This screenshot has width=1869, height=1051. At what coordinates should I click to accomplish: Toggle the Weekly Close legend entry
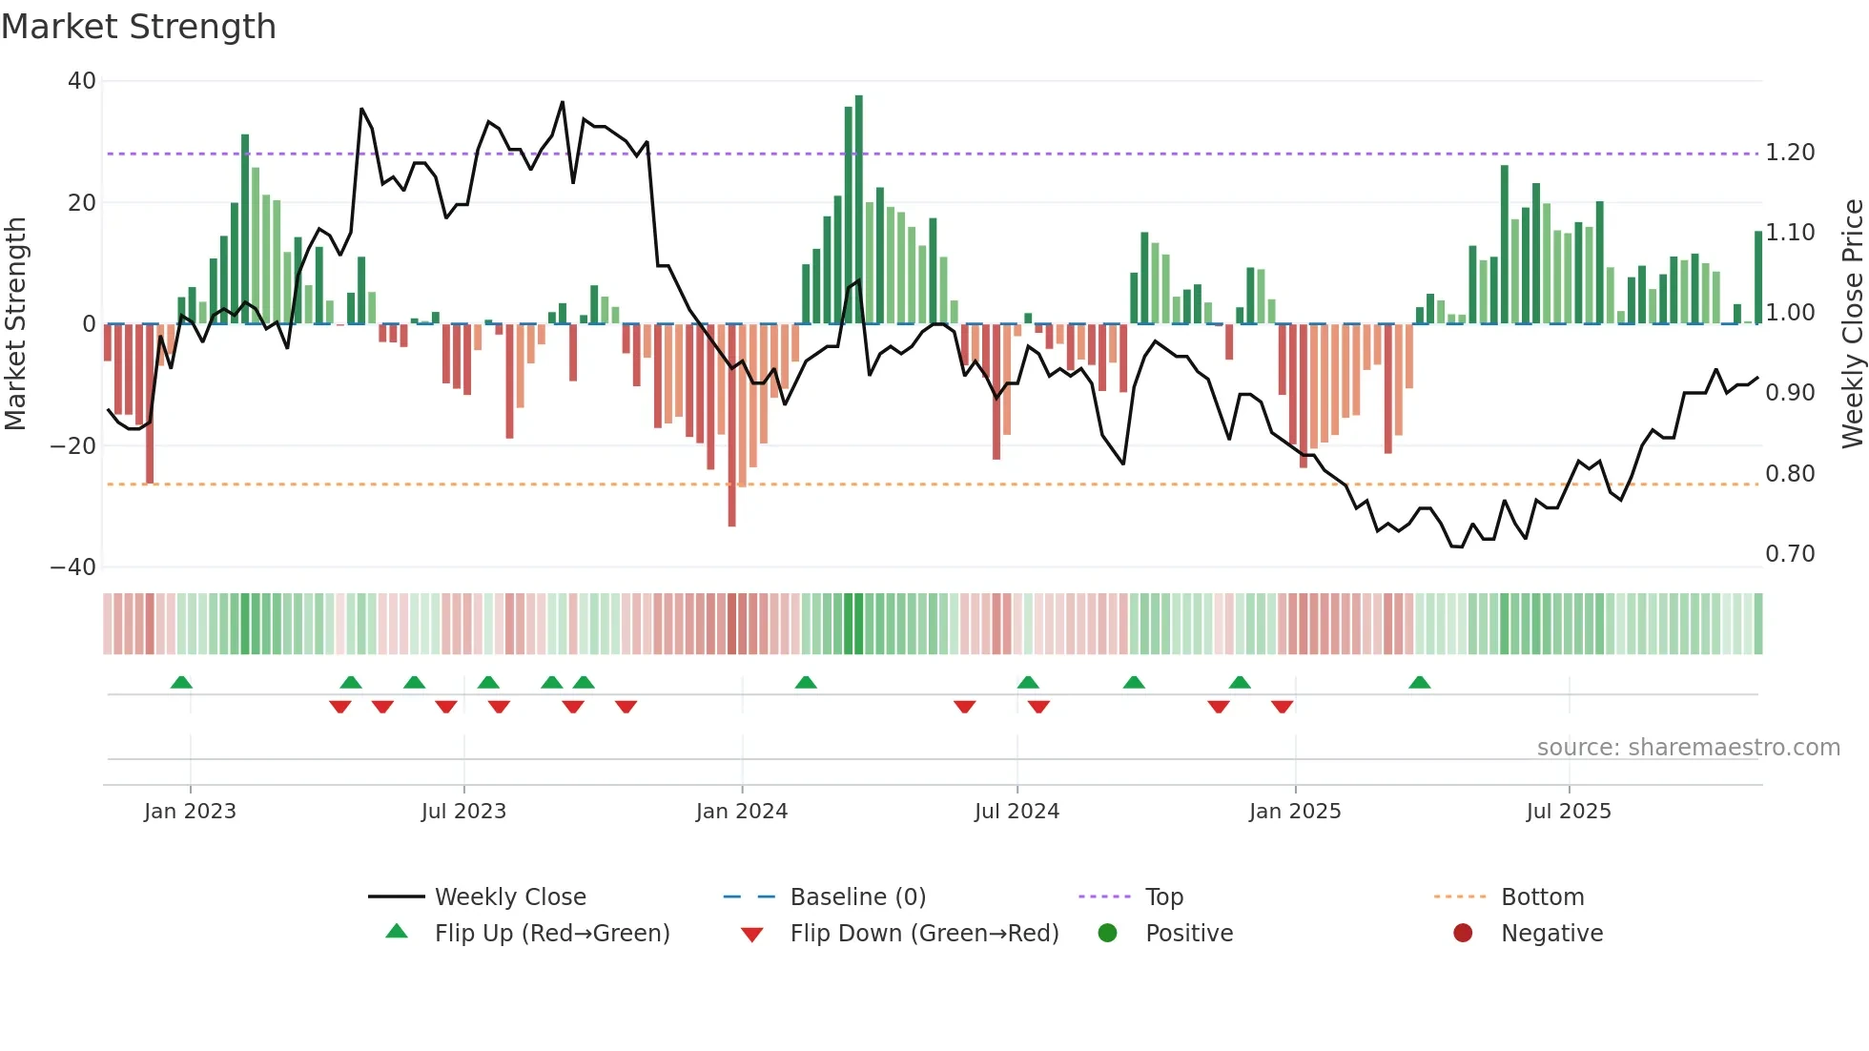click(509, 896)
